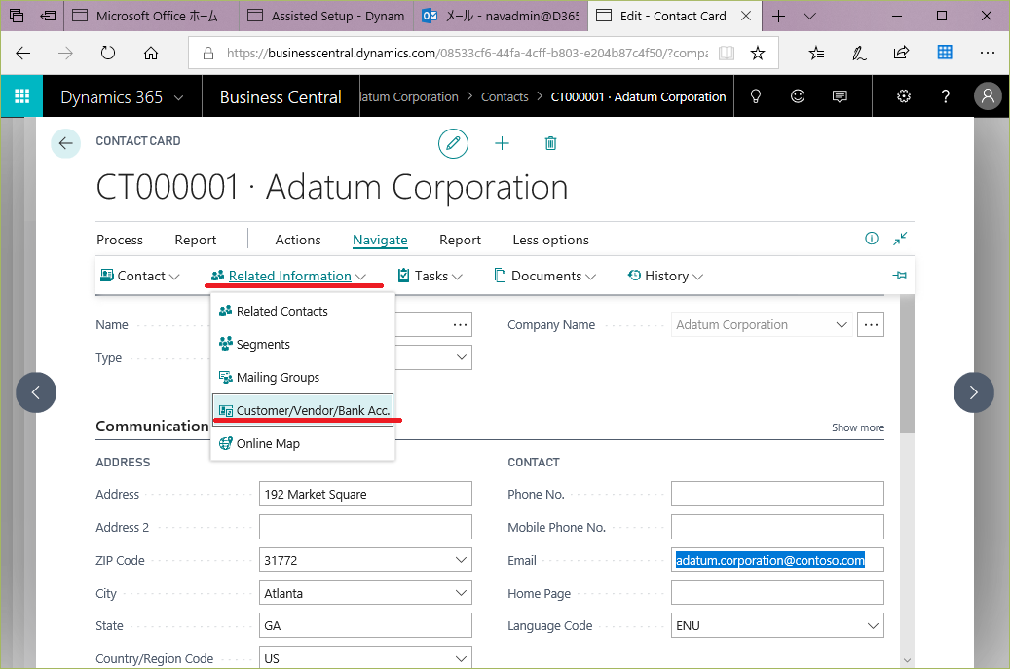Click the Email input field
The image size is (1010, 669).
(777, 560)
